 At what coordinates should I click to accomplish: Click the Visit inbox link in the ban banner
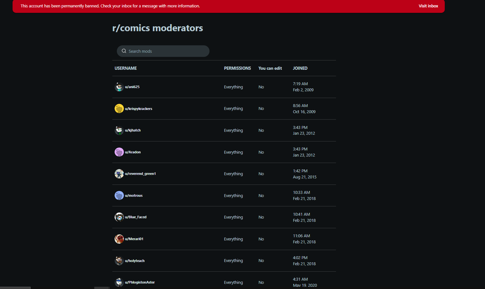428,6
